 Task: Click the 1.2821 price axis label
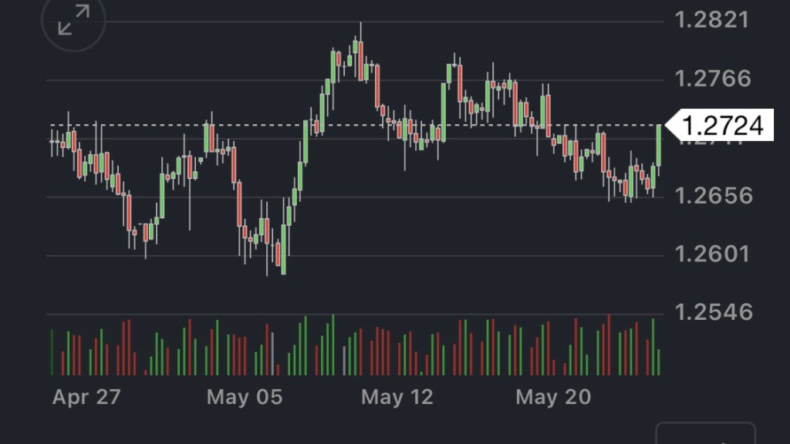click(711, 20)
